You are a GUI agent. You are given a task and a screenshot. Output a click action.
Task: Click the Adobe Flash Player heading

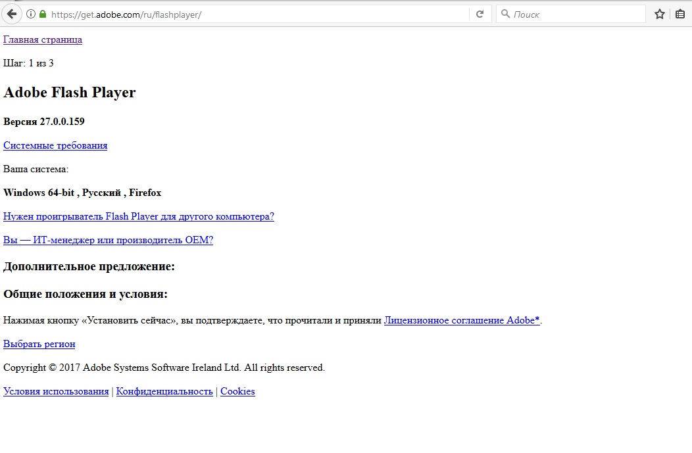[x=70, y=92]
